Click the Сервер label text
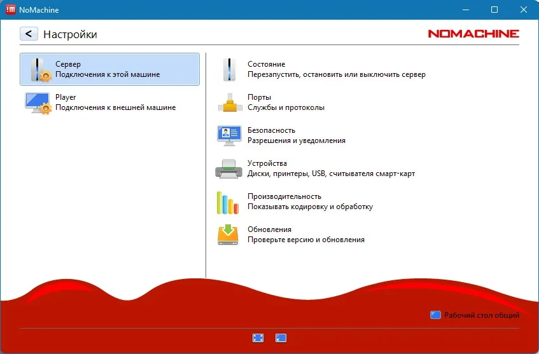Screen dimensions: 539x354 [x=68, y=64]
